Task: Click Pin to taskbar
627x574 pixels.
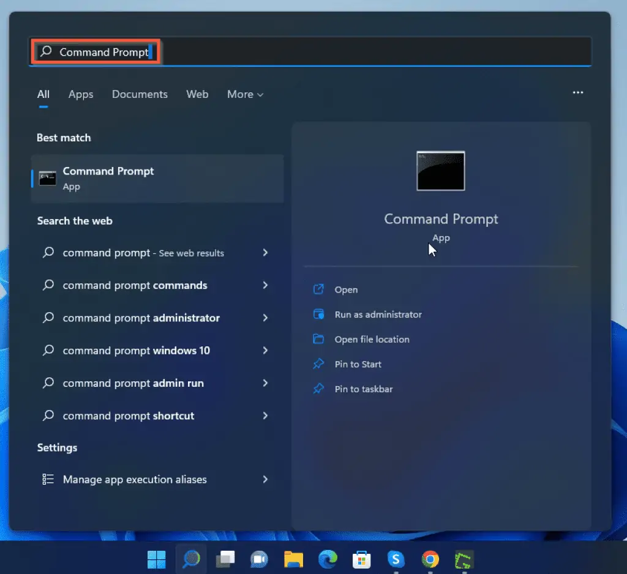Action: click(364, 389)
